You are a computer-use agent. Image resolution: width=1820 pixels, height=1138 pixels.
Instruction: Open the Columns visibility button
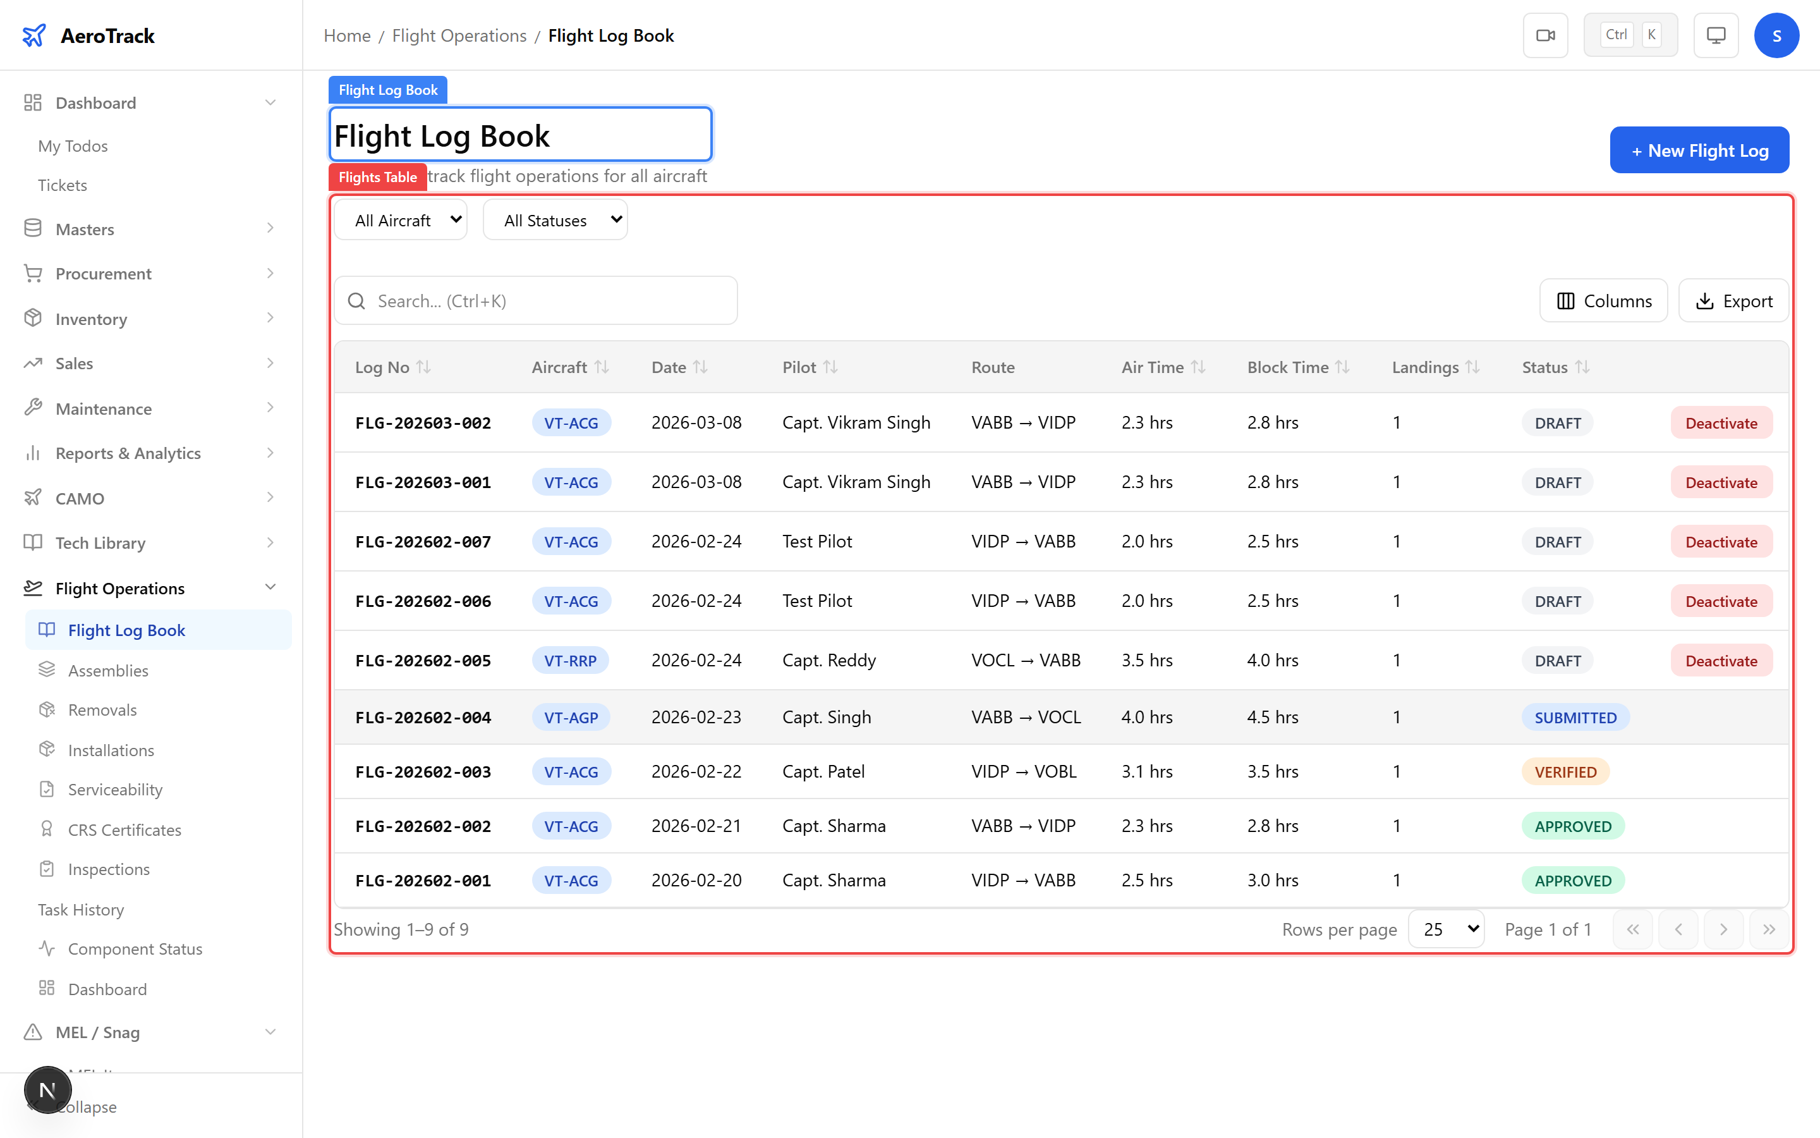click(1603, 301)
